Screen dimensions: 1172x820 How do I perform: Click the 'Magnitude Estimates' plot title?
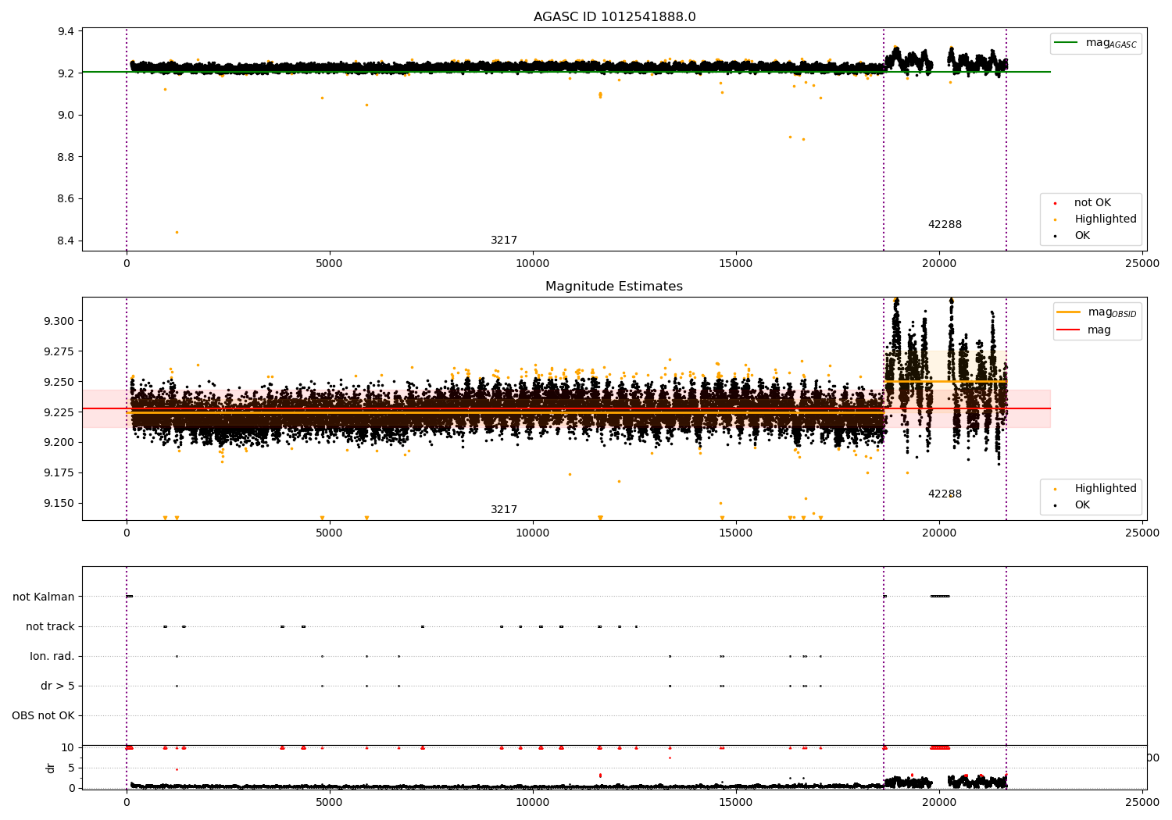tap(614, 287)
